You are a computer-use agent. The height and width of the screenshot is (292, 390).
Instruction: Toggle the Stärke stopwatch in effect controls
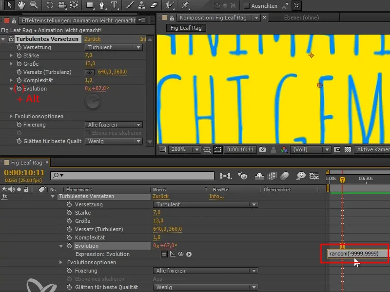(x=19, y=55)
